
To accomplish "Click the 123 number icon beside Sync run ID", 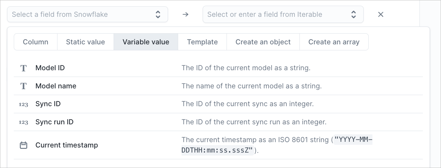I will 24,122.
